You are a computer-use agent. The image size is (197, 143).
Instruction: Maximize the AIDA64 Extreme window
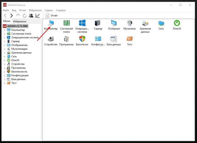click(x=180, y=5)
